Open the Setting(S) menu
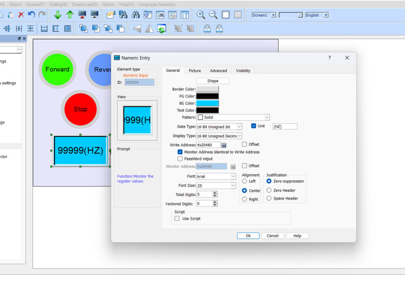 [59, 4]
